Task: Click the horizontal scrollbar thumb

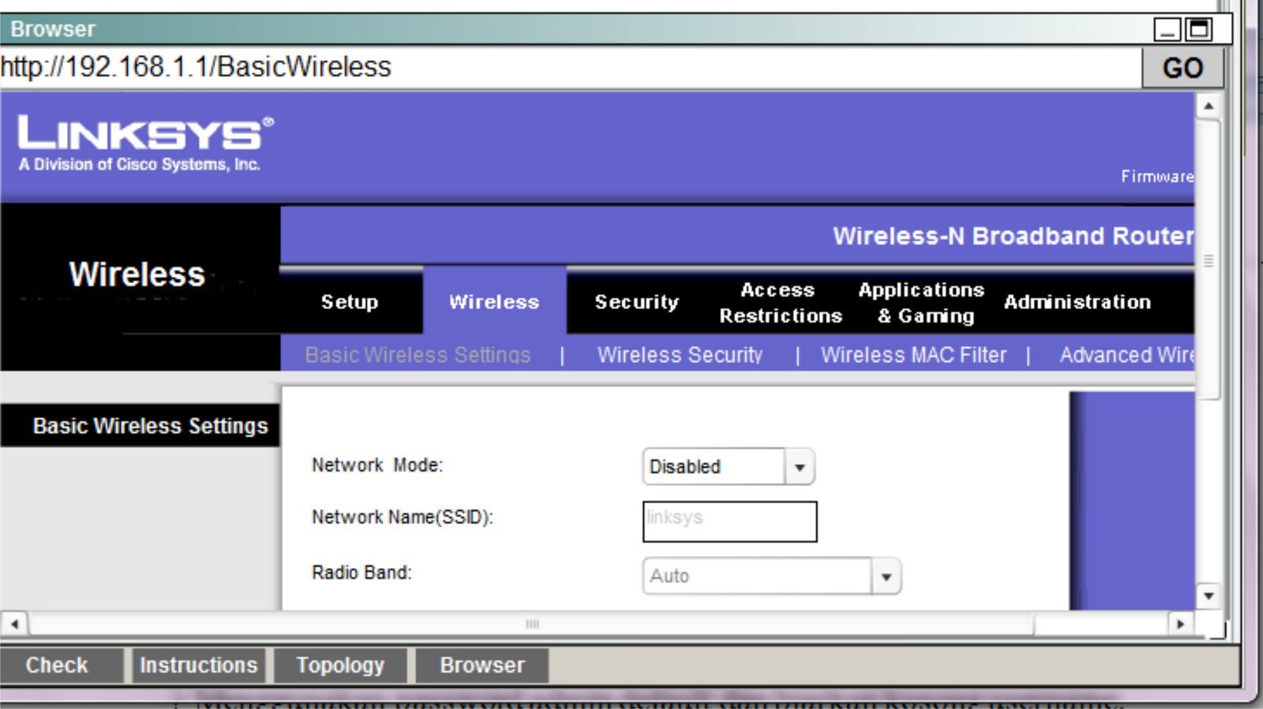Action: (531, 624)
